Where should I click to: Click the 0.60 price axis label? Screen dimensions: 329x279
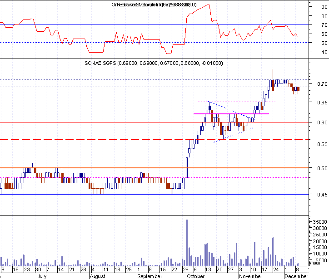pyautogui.click(x=322, y=122)
